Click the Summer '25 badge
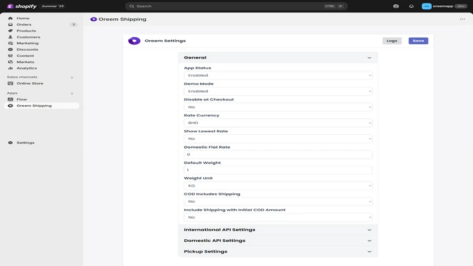 click(x=53, y=6)
